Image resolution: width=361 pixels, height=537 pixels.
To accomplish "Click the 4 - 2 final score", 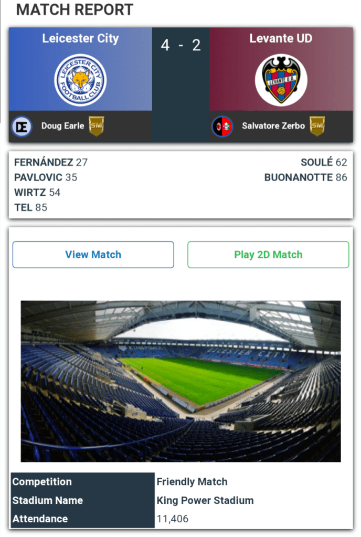I will click(x=181, y=46).
